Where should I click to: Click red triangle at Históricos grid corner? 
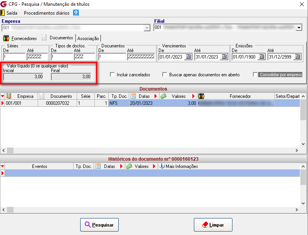coord(3,166)
